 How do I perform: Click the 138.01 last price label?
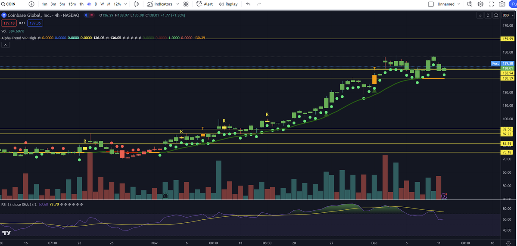pos(508,68)
